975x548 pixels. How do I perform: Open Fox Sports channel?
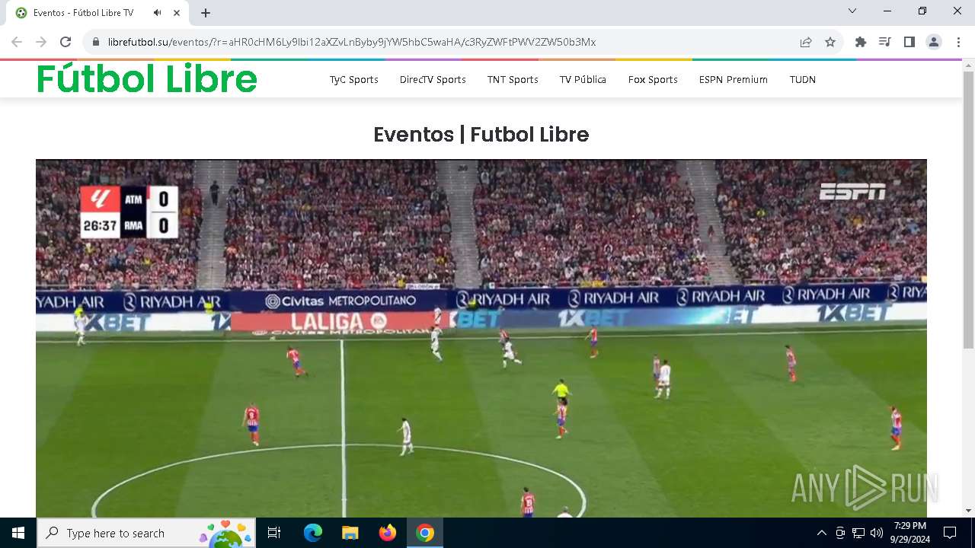653,79
